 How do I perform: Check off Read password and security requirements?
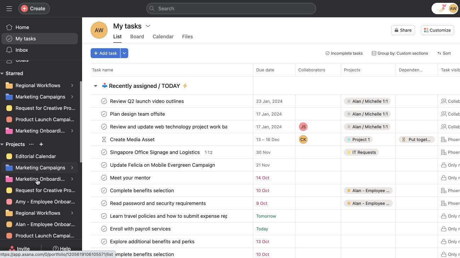[104, 203]
